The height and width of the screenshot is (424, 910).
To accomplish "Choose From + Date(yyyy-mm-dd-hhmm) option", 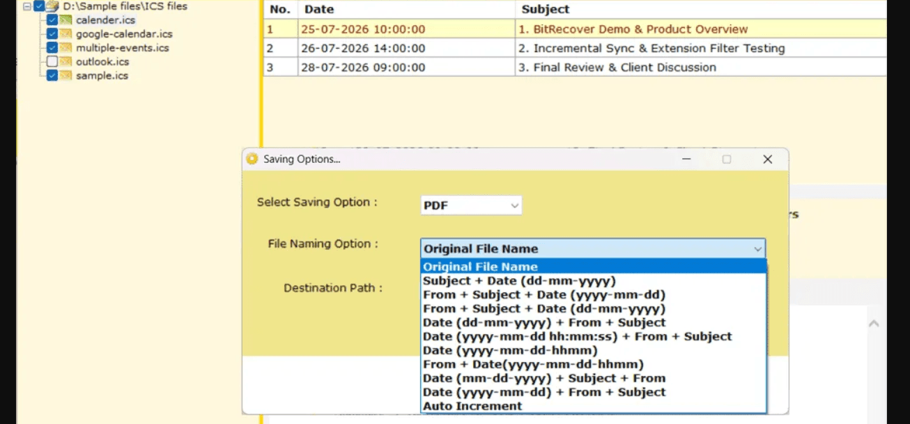I will (594, 364).
